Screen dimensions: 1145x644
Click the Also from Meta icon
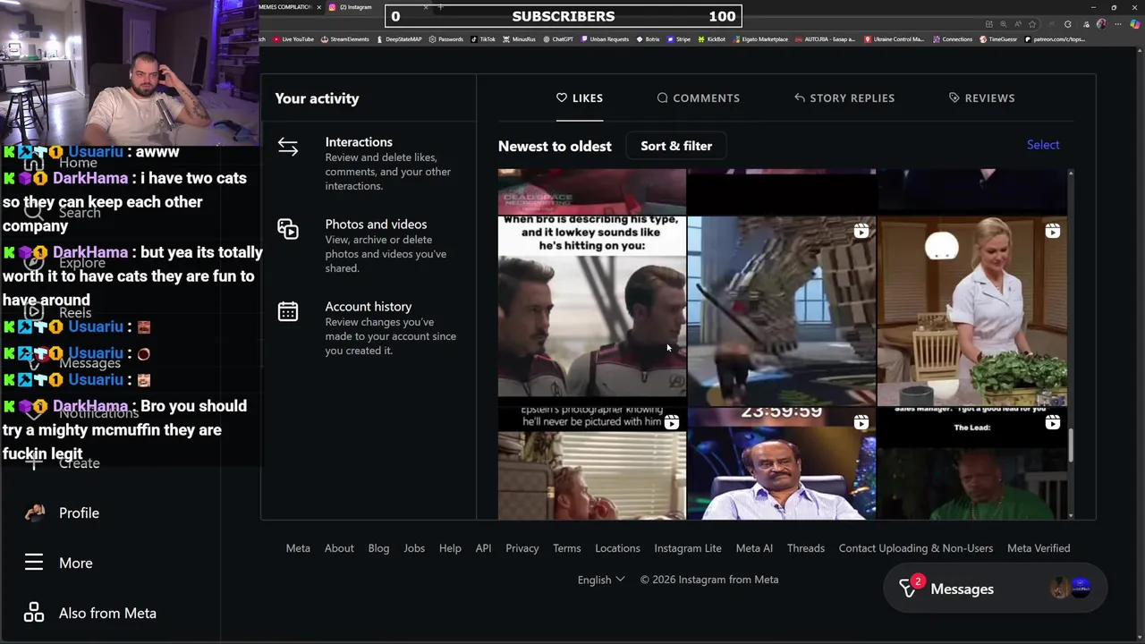34,613
